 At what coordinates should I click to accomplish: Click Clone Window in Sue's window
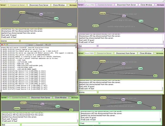(146, 5)
